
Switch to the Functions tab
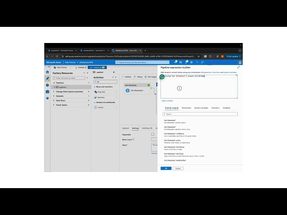215,108
